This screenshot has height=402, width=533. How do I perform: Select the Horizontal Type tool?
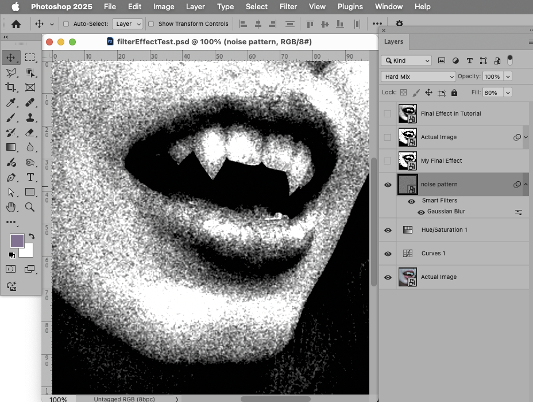[x=30, y=177]
